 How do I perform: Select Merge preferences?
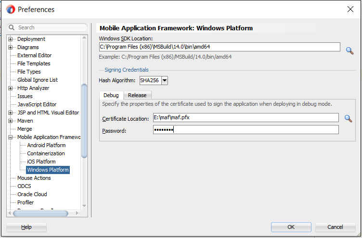(25, 129)
